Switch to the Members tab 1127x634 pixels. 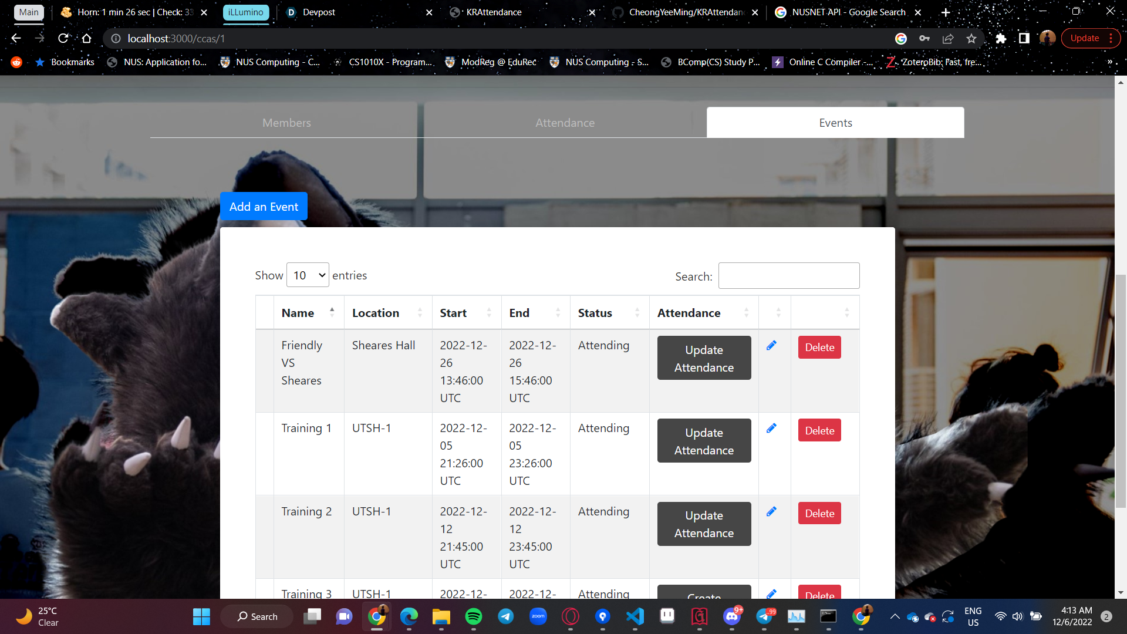(286, 123)
